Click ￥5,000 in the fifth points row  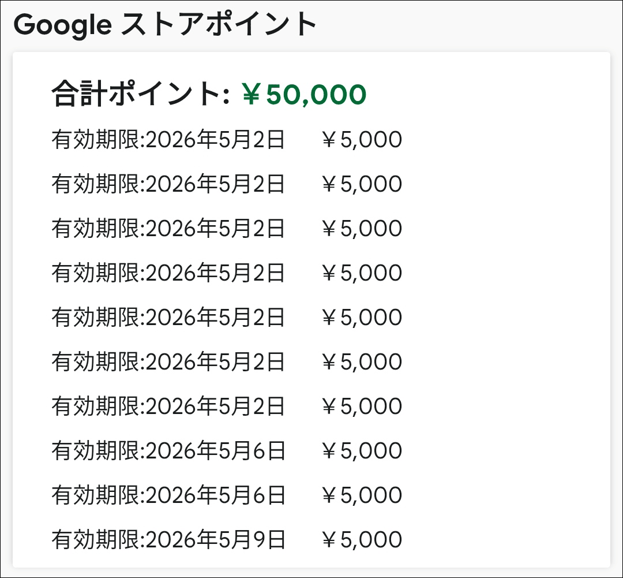362,318
